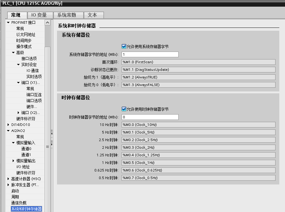This screenshot has width=285, height=212.
Task: Expand the 模拟量输出 tree node
Action: pyautogui.click(x=13, y=161)
